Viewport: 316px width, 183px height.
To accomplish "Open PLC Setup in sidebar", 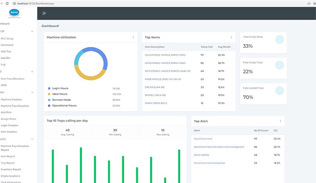I will click(7, 39).
